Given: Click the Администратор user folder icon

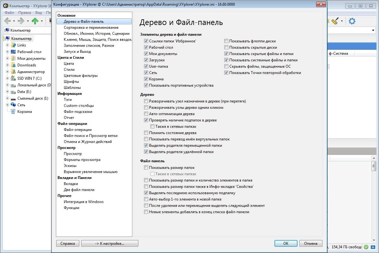Looking at the screenshot, I should point(13,72).
